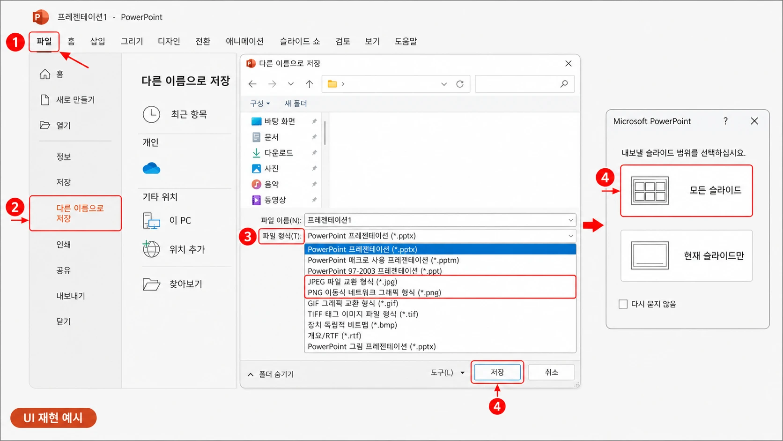Choose PNG 이동식 네트워크 그래픽 형식 option
Image resolution: width=783 pixels, height=441 pixels.
click(440, 292)
